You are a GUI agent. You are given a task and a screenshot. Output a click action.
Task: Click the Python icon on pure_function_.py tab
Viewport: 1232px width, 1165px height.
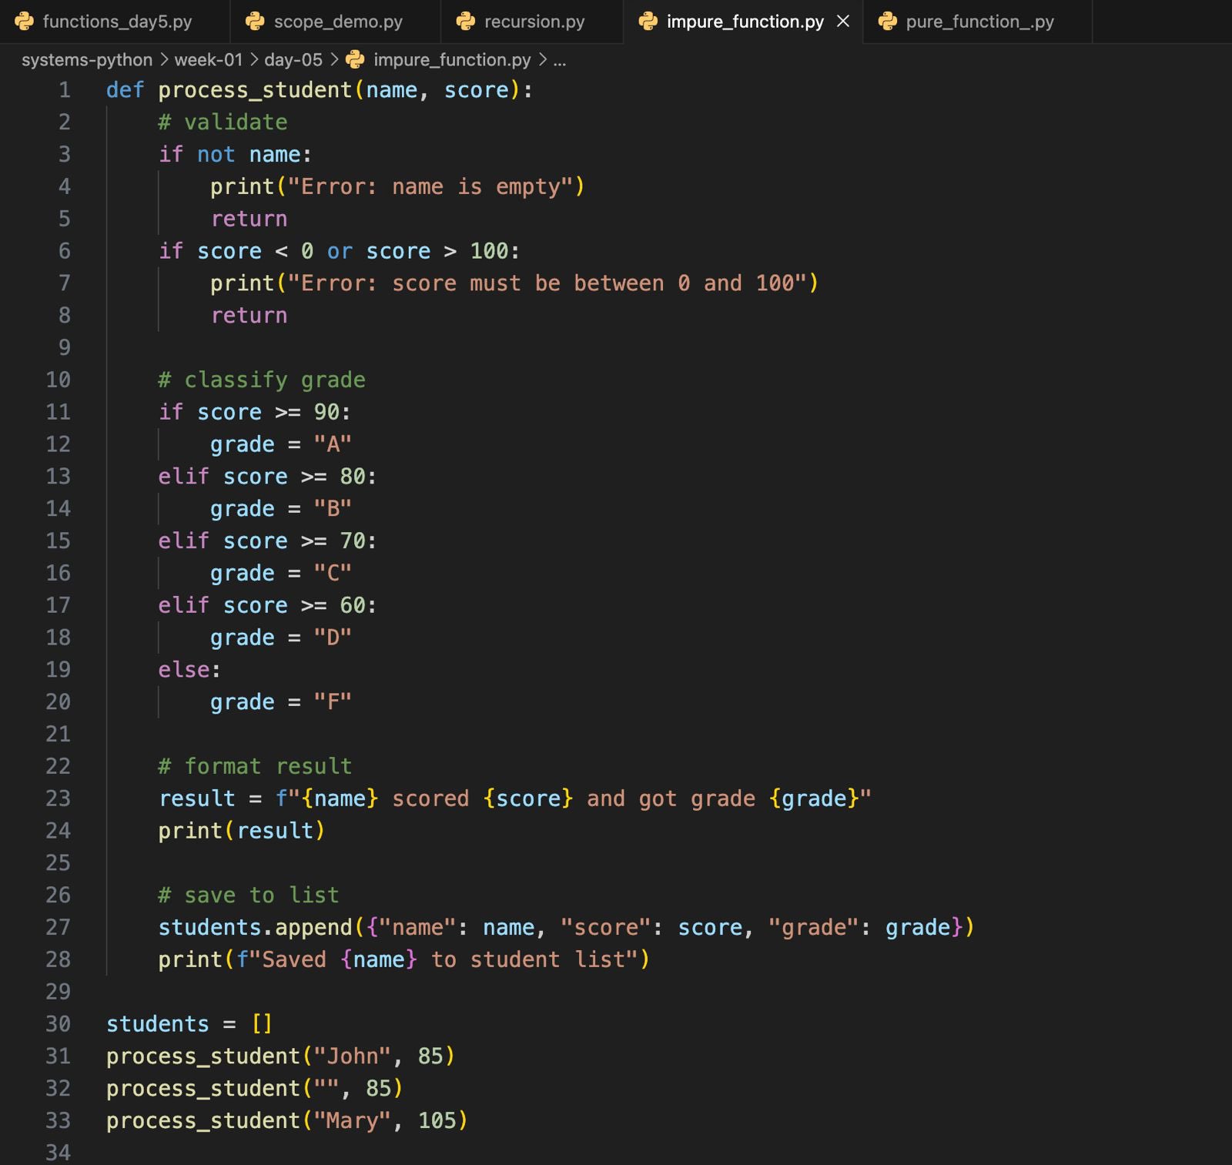click(888, 22)
